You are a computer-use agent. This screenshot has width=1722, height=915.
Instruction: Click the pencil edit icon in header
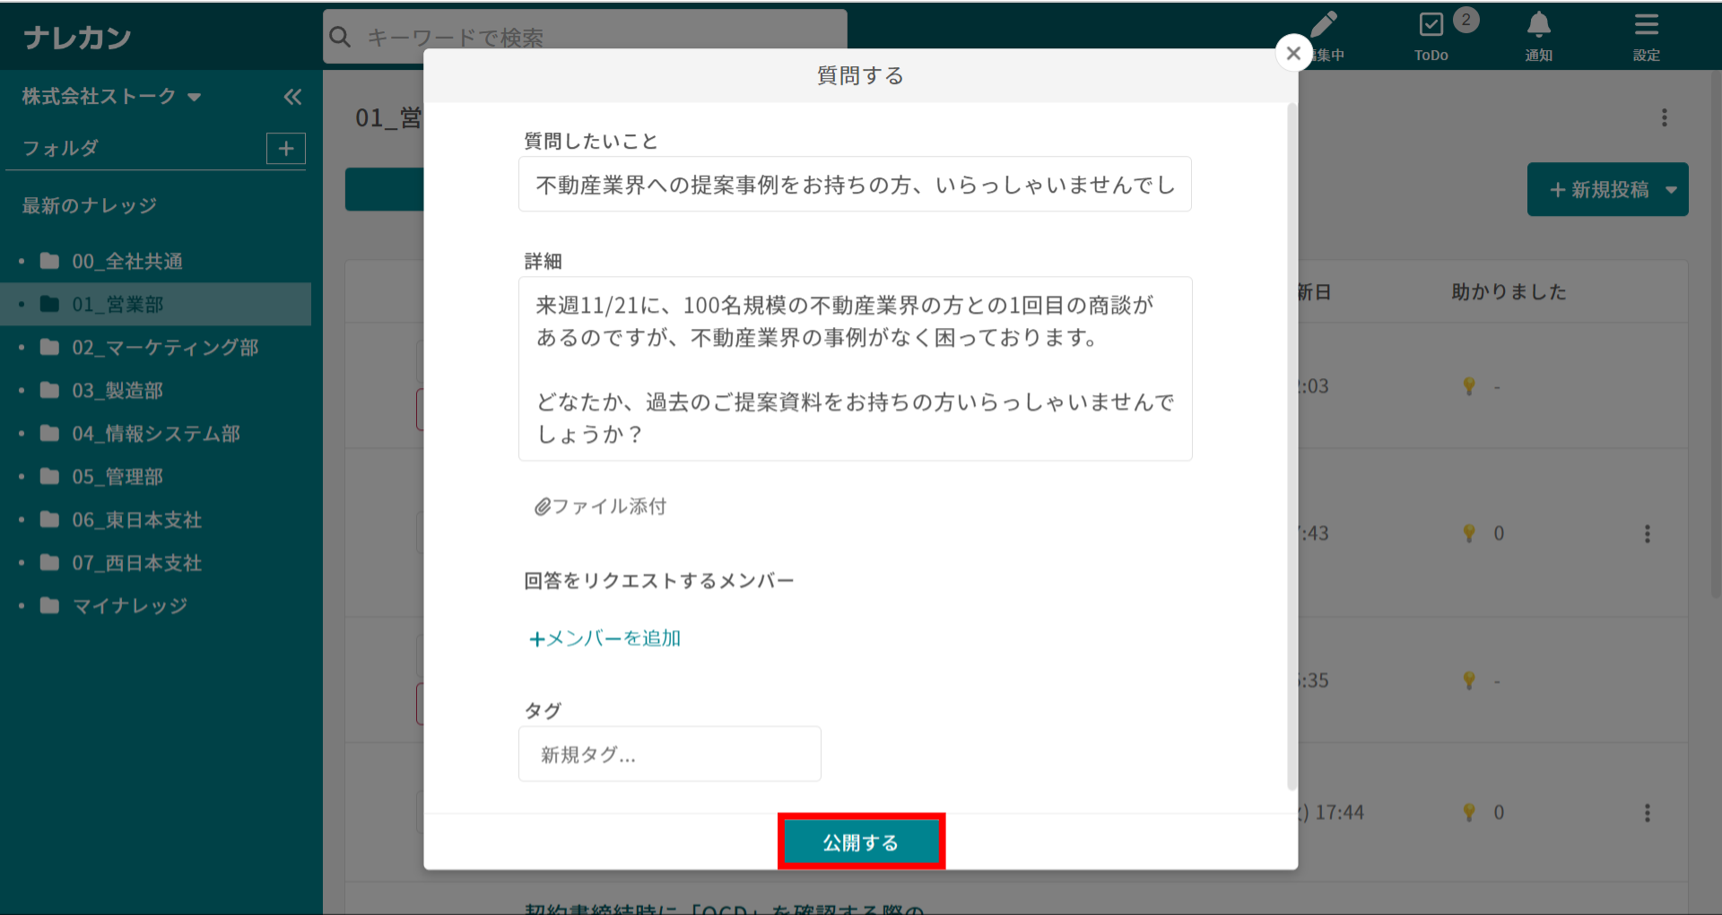click(1324, 25)
